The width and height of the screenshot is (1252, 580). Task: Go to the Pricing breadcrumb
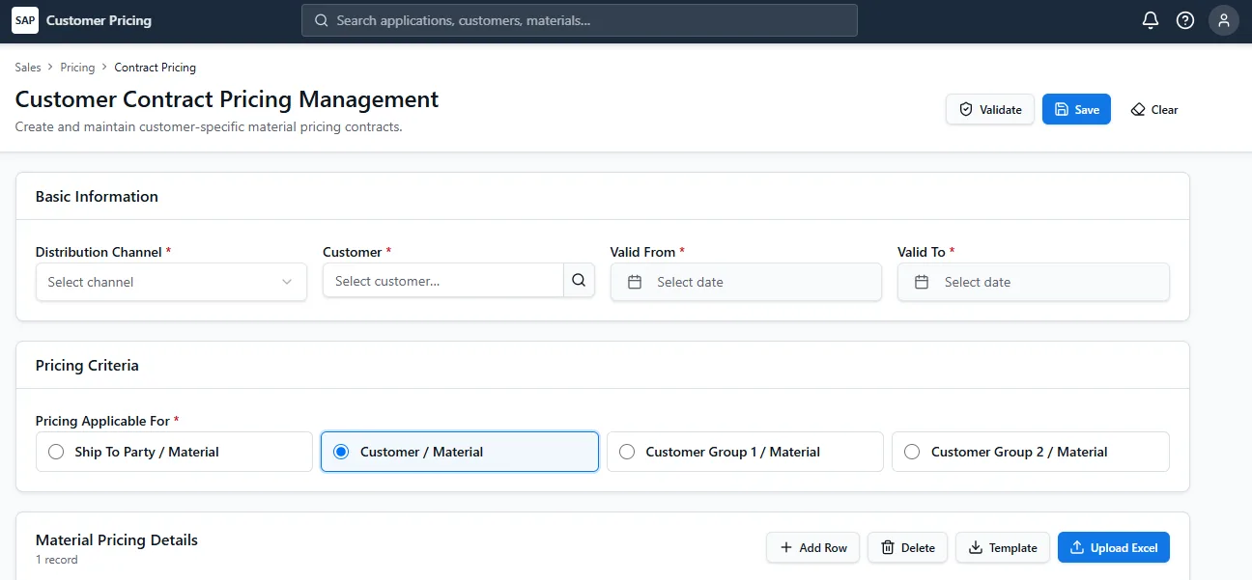point(77,68)
